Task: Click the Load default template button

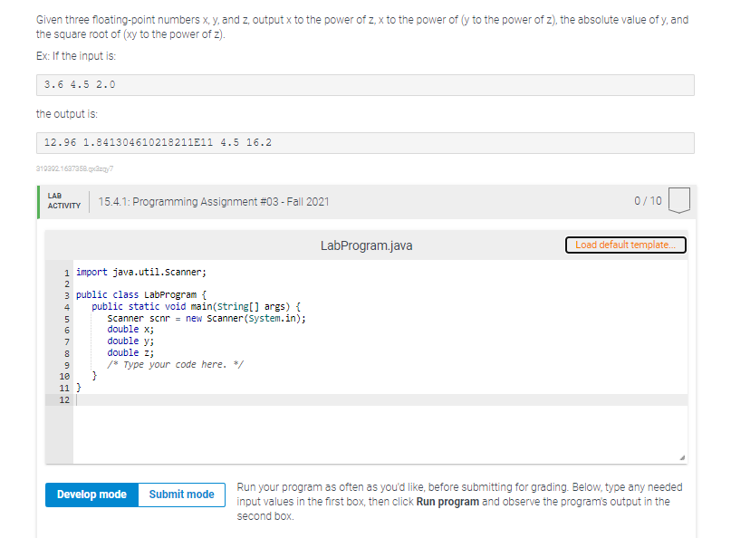Action: coord(625,245)
